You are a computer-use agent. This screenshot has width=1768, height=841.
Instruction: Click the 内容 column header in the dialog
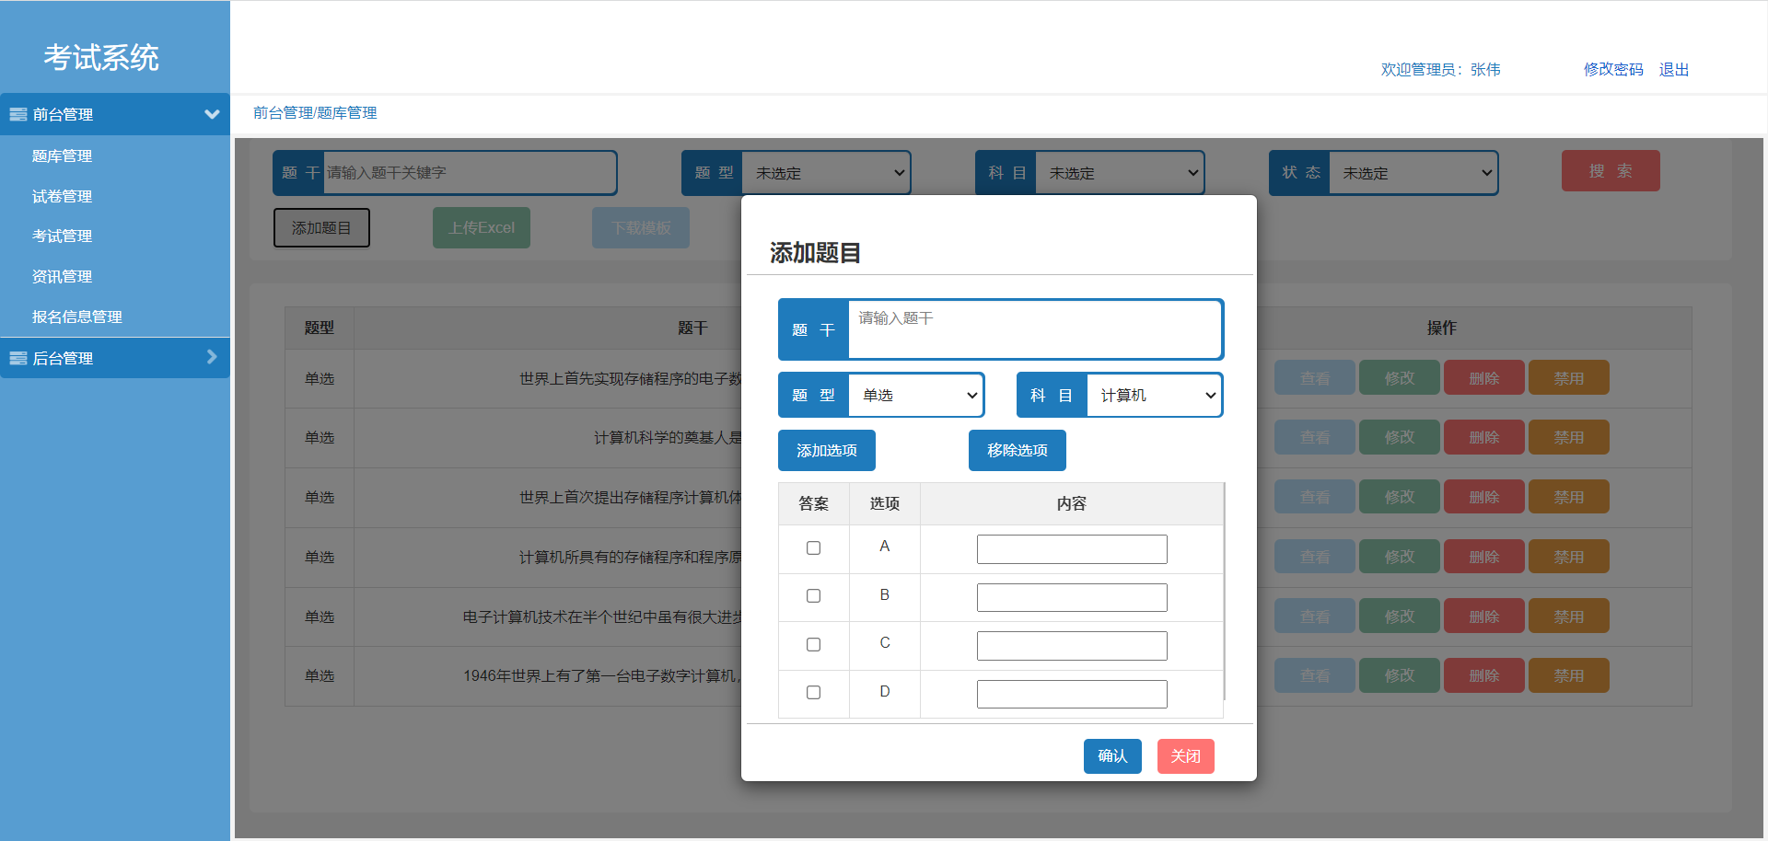pyautogui.click(x=1072, y=503)
